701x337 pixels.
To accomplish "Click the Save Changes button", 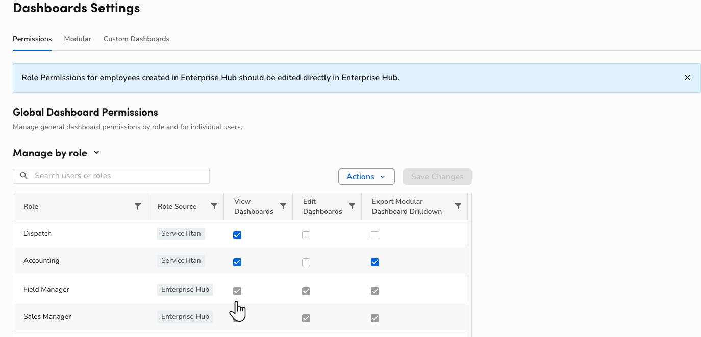I will [x=437, y=177].
